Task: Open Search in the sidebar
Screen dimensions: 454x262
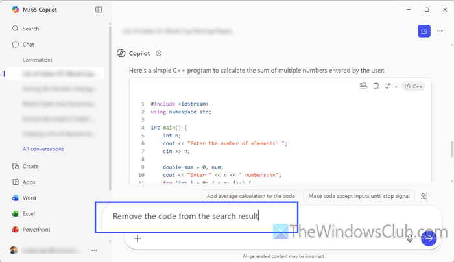Action: click(25, 29)
